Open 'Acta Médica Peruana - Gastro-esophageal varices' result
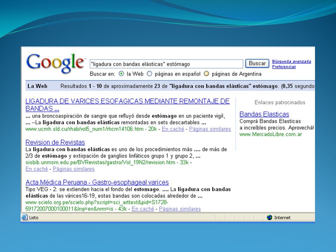The image size is (336, 252). point(97,182)
